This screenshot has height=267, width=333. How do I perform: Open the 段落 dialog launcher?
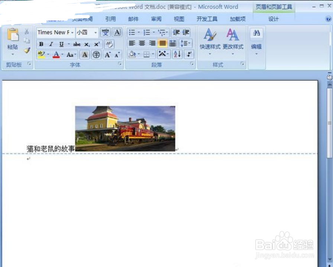click(192, 64)
